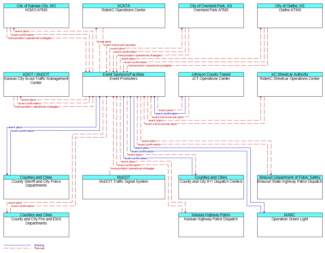325x253 pixels.
Task: Click Counties and Cities header above 911 Dispatch
Action: pyautogui.click(x=211, y=177)
